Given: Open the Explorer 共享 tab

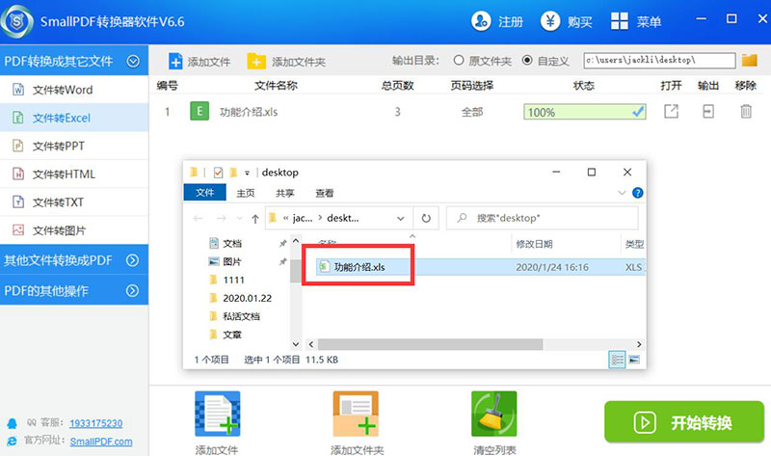Looking at the screenshot, I should (x=284, y=193).
